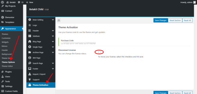Open the Theme Options submenu item

pos(8,62)
